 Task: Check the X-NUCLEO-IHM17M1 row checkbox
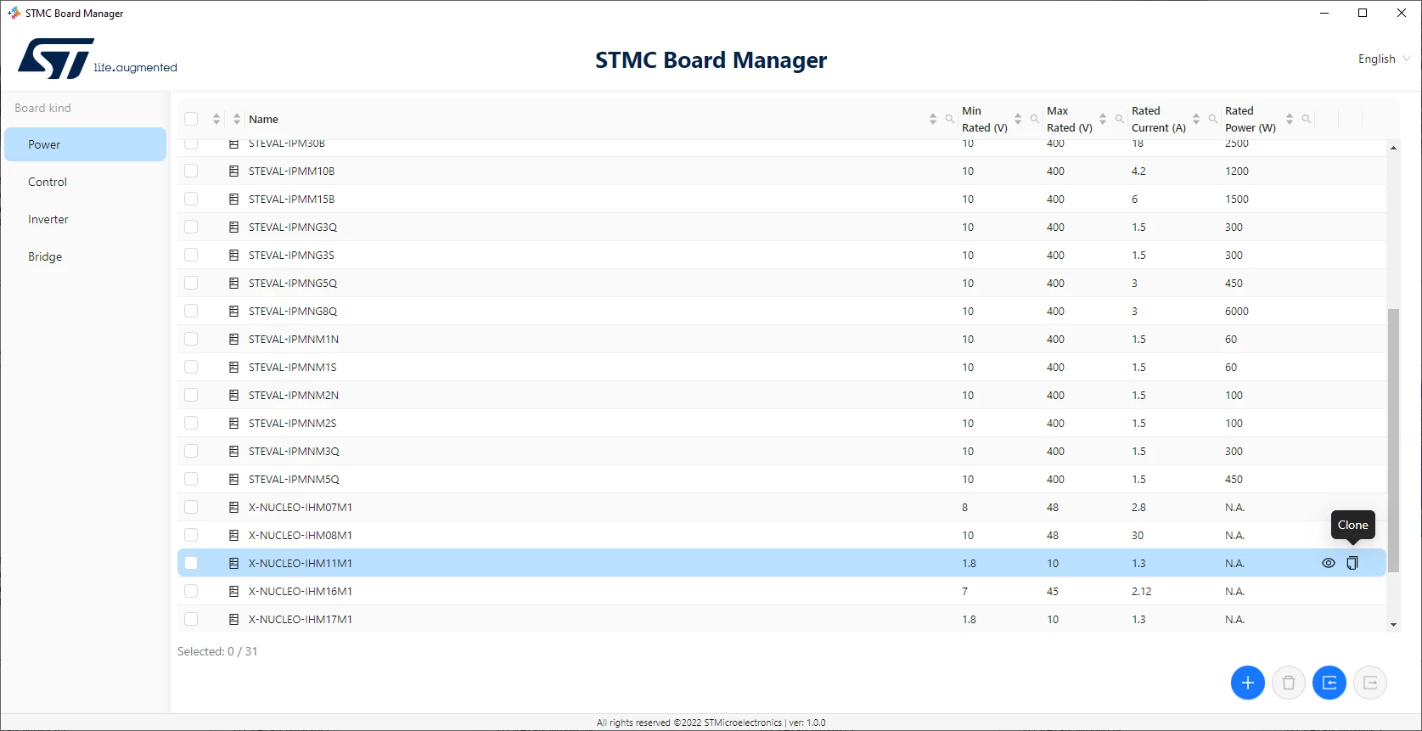tap(191, 619)
